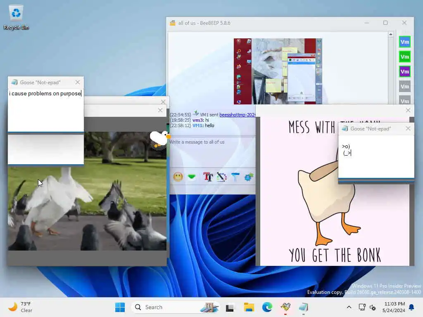The height and width of the screenshot is (317, 423).
Task: Click the green send file arrow icon
Action: [192, 177]
